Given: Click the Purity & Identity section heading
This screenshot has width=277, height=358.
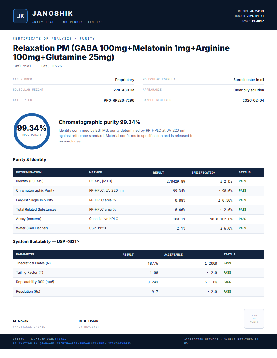Looking at the screenshot, I should click(30, 159).
